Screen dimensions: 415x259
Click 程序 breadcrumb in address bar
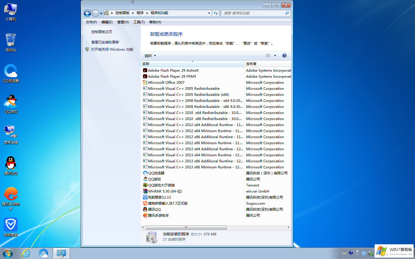coord(140,13)
